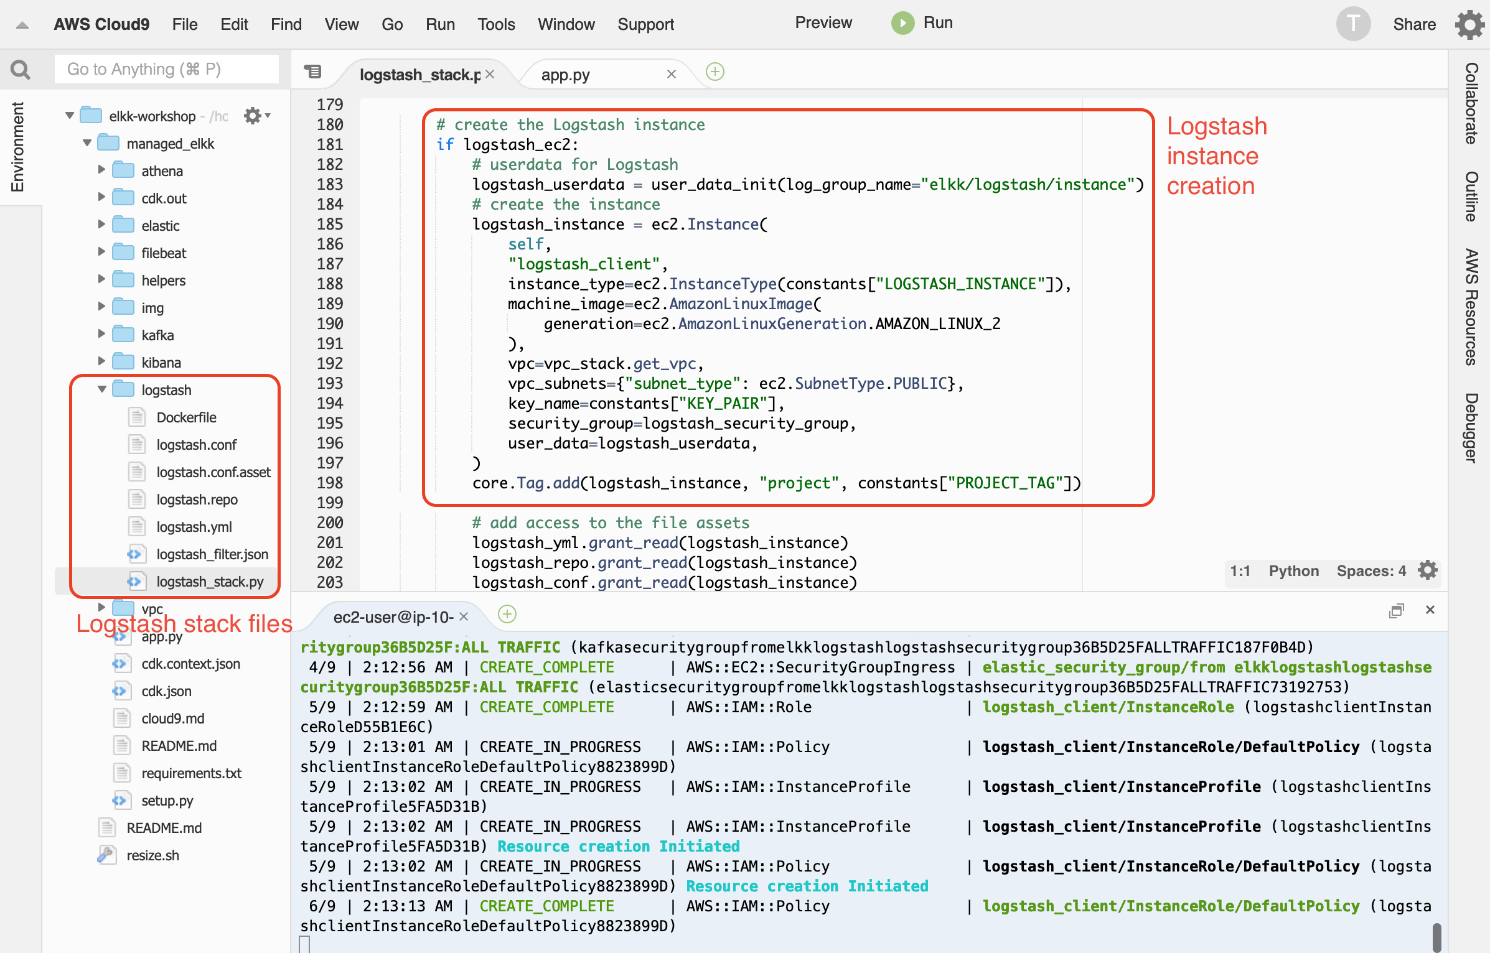Click the Preview button
The width and height of the screenshot is (1490, 953).
coord(823,23)
